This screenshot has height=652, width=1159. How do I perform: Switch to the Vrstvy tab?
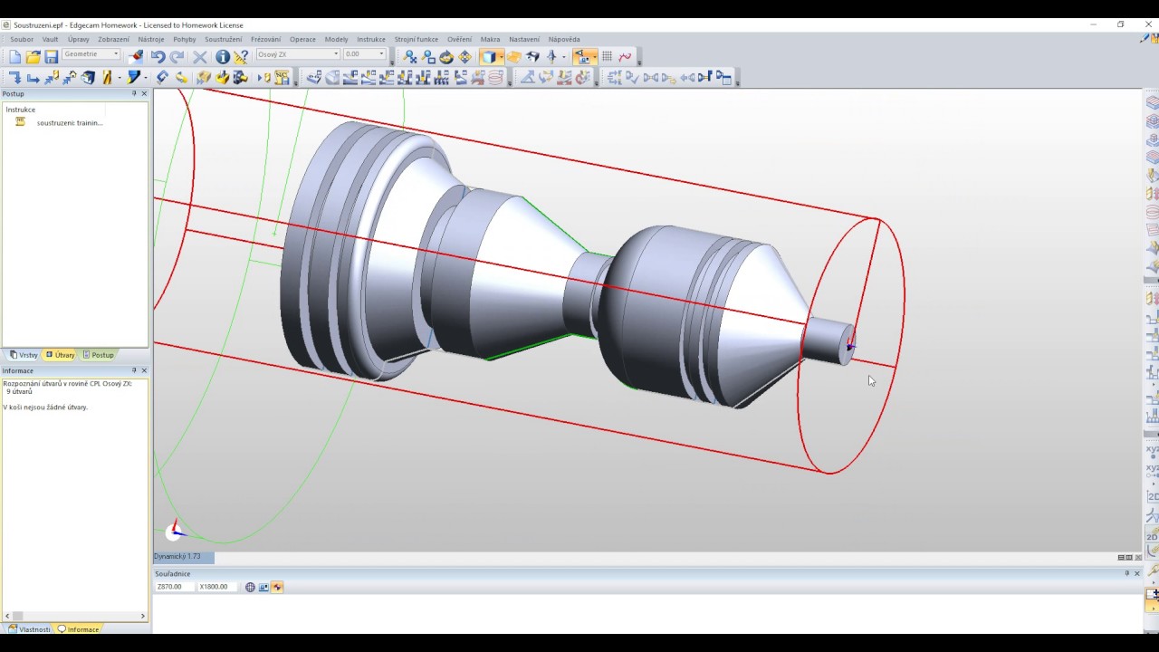tap(24, 355)
